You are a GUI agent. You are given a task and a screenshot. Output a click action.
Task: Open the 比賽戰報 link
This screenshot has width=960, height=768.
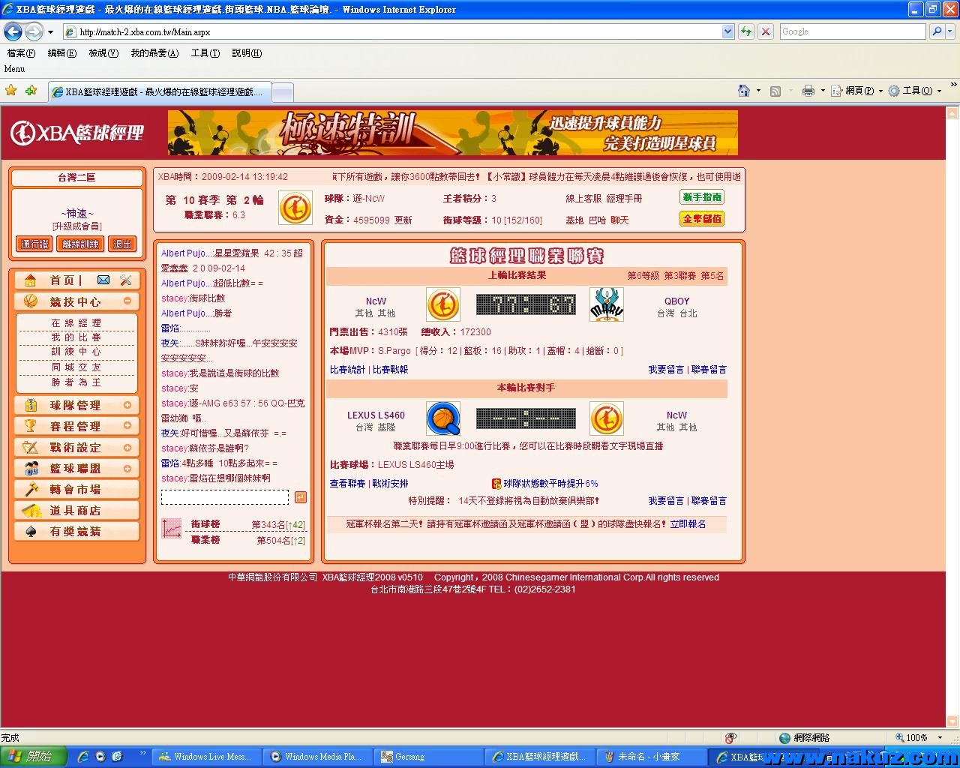tap(390, 370)
